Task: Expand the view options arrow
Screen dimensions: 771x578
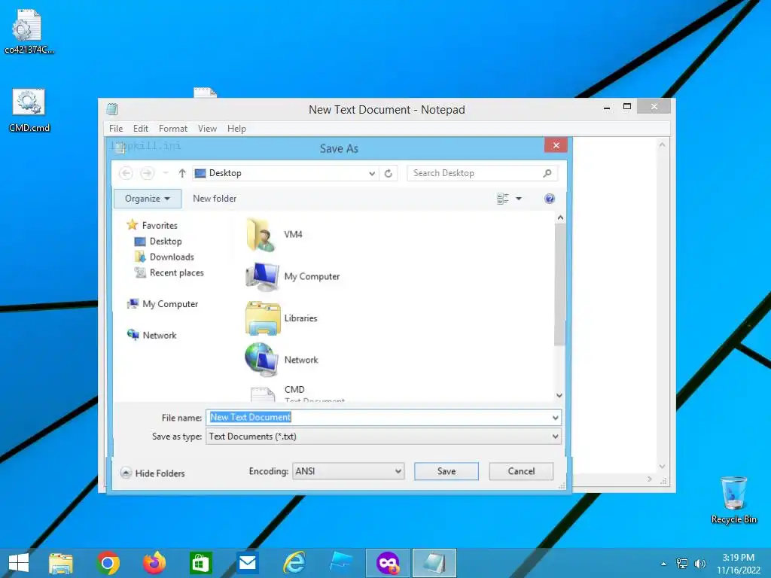Action: click(x=518, y=199)
